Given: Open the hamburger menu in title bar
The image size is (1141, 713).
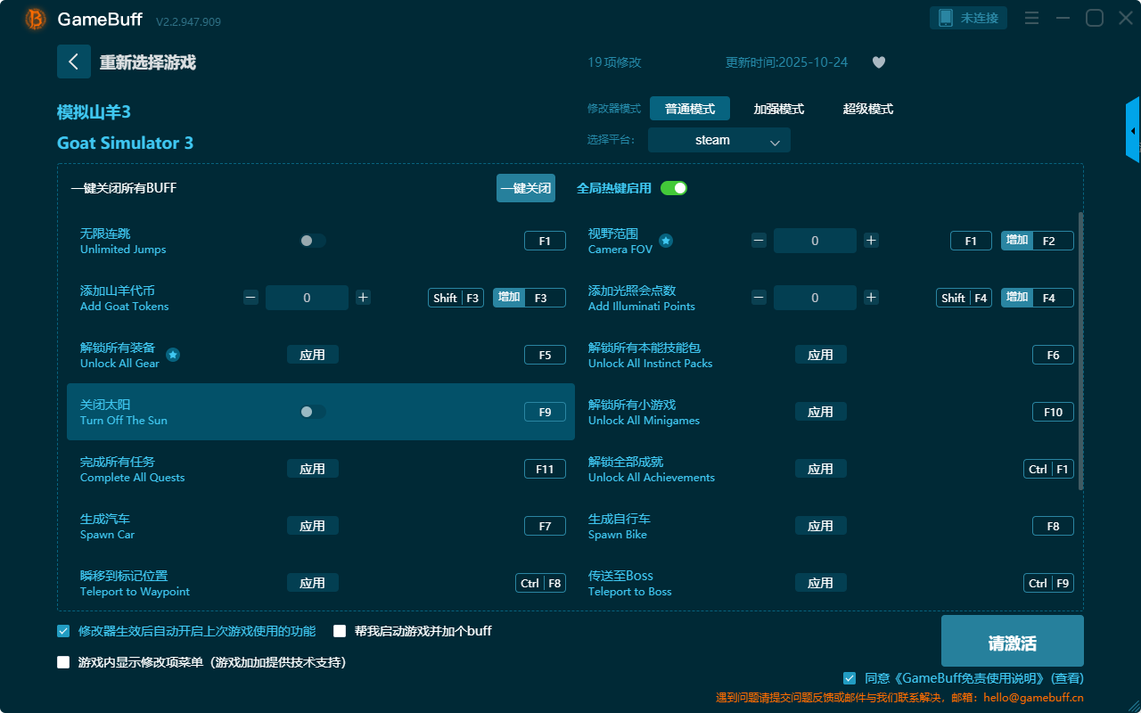Looking at the screenshot, I should point(1031,18).
